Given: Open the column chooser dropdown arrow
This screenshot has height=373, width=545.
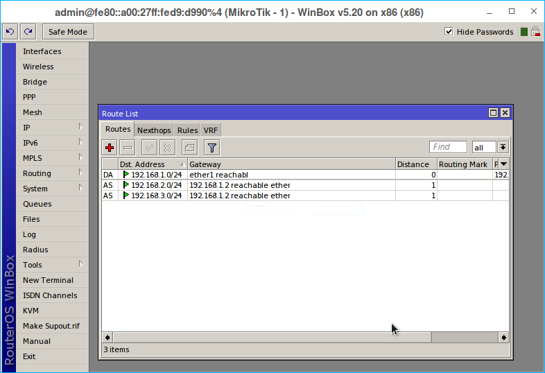Looking at the screenshot, I should click(x=504, y=164).
